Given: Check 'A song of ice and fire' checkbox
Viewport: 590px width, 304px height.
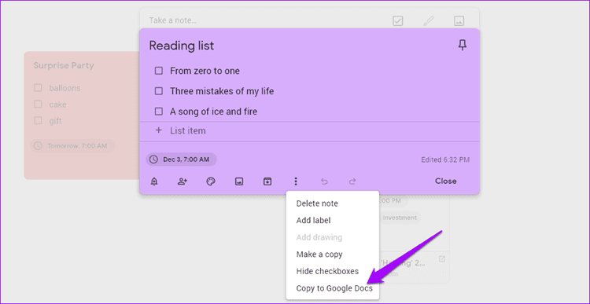Looking at the screenshot, I should tap(159, 112).
